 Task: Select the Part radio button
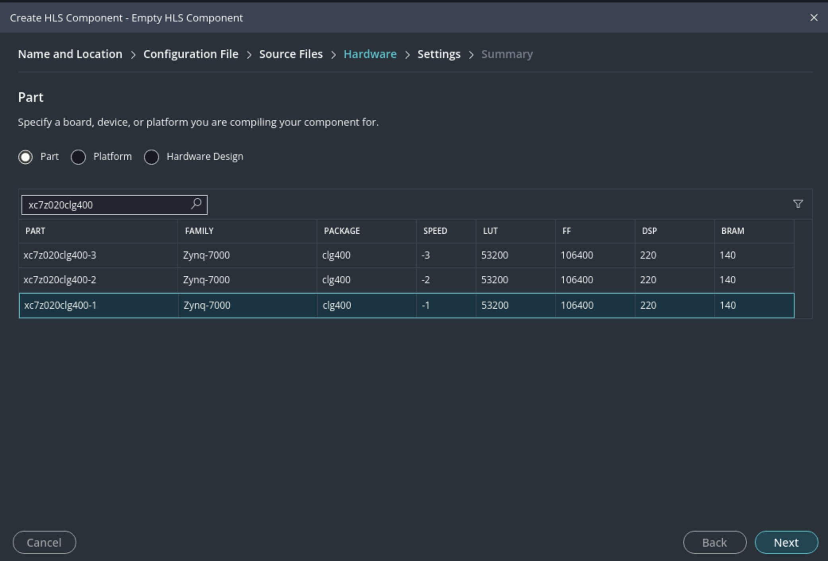click(x=25, y=157)
